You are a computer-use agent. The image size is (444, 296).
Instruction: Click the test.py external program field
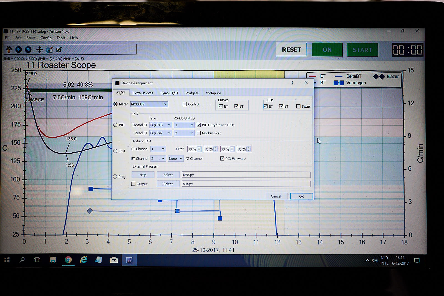coord(246,175)
